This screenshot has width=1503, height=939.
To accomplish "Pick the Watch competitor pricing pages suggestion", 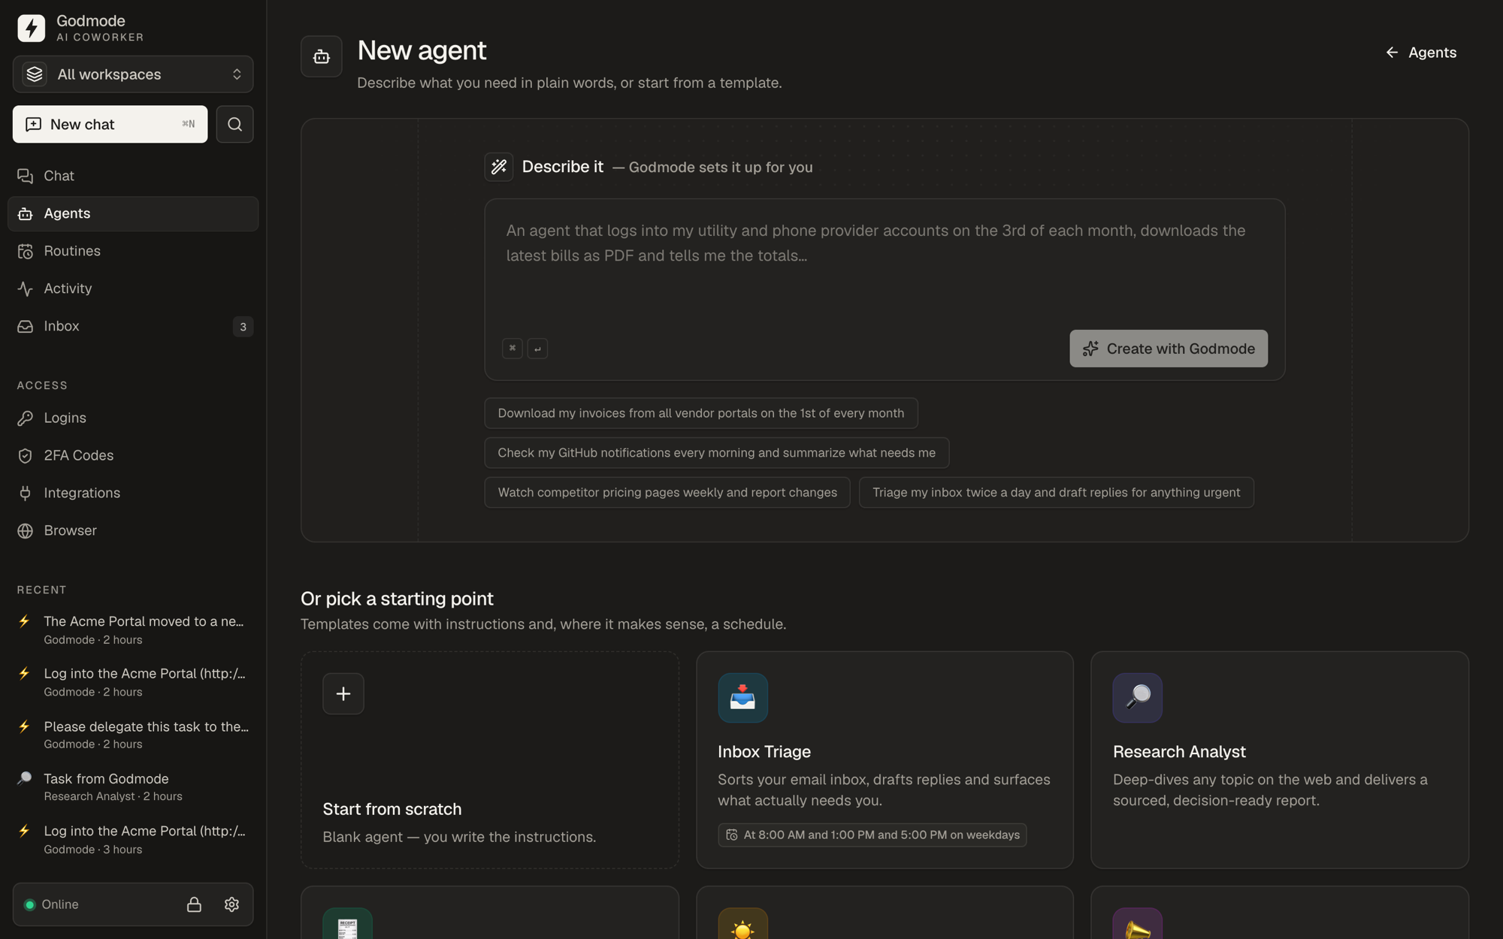I will point(667,493).
